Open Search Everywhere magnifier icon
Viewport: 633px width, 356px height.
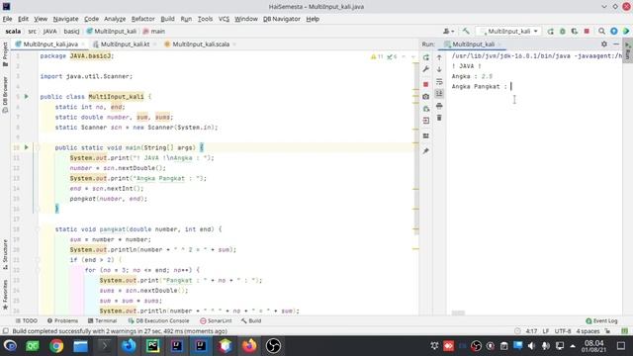(601, 31)
